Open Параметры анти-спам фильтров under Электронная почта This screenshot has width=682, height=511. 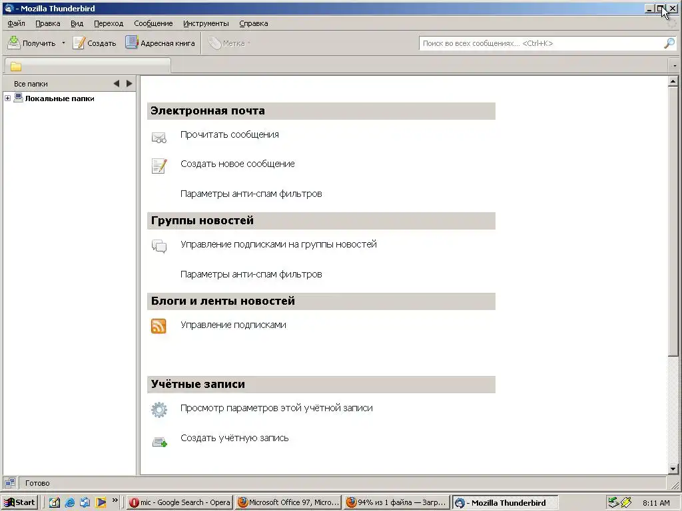point(251,194)
